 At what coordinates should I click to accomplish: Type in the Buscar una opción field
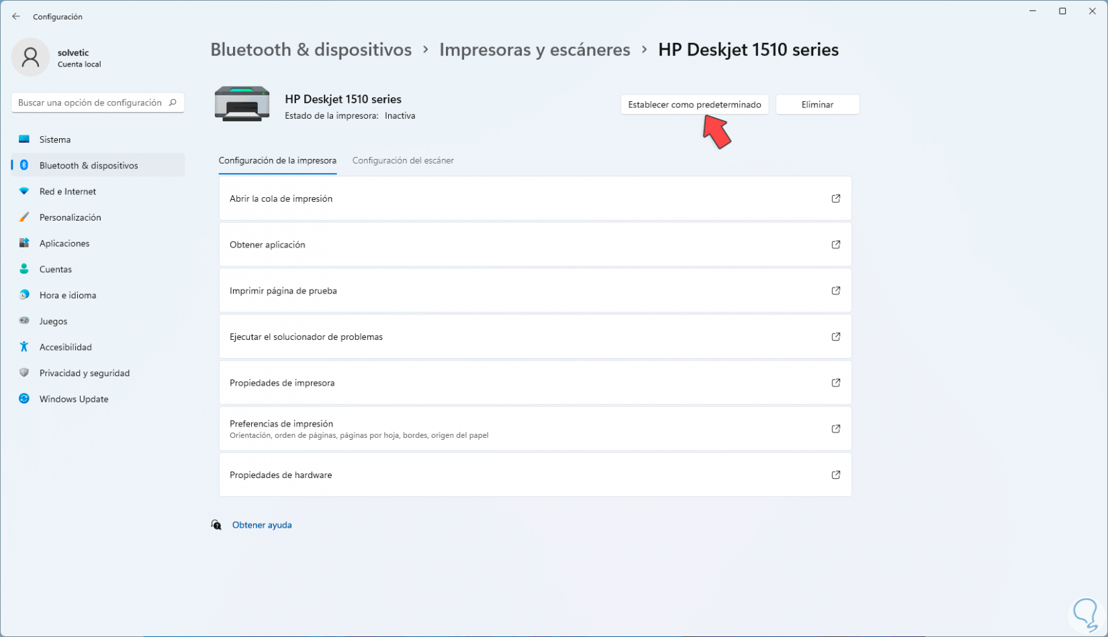(x=90, y=103)
